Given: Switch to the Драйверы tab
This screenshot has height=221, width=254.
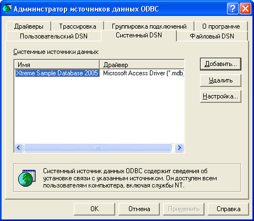Looking at the screenshot, I should click(x=29, y=26).
